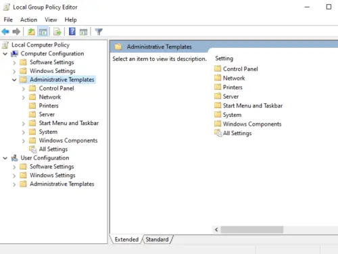Open the Action menu
The height and width of the screenshot is (254, 338).
[28, 20]
